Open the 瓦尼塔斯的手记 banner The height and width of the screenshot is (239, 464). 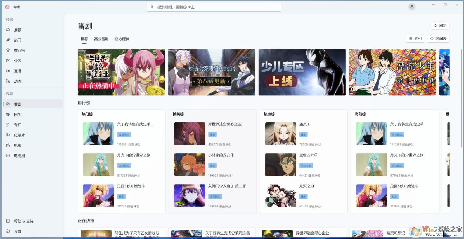click(212, 72)
